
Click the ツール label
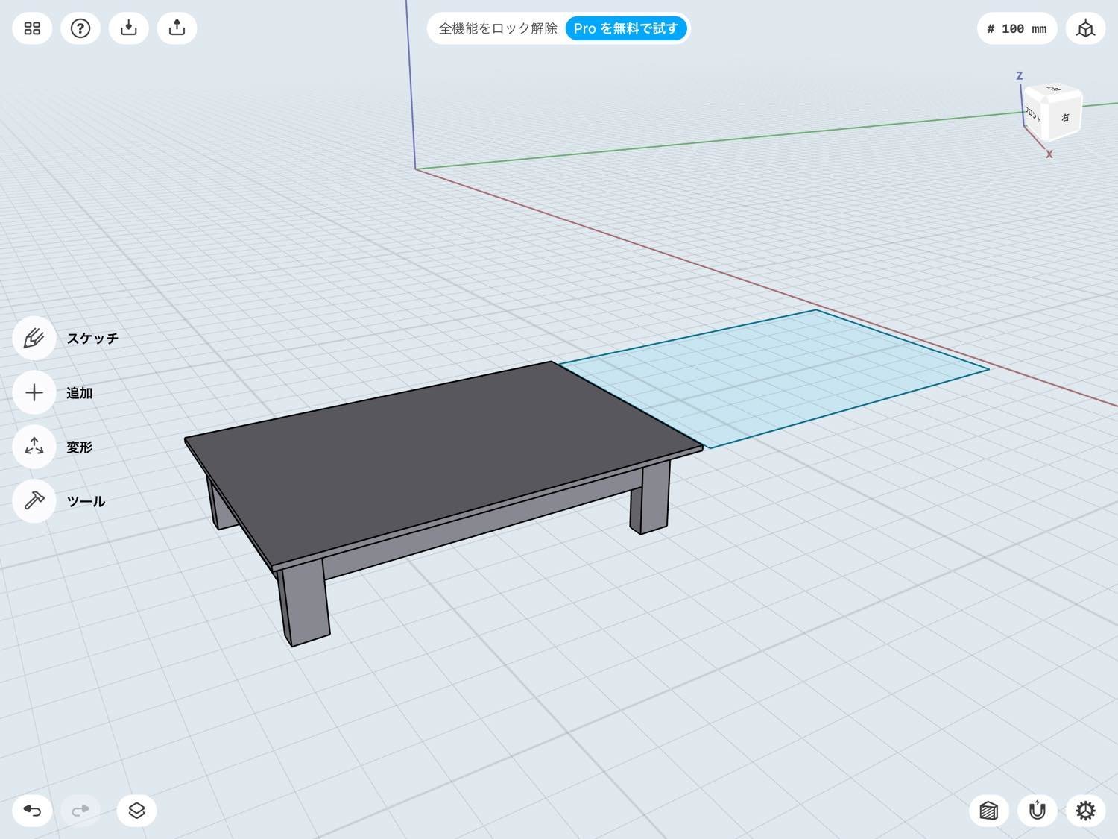pyautogui.click(x=86, y=501)
